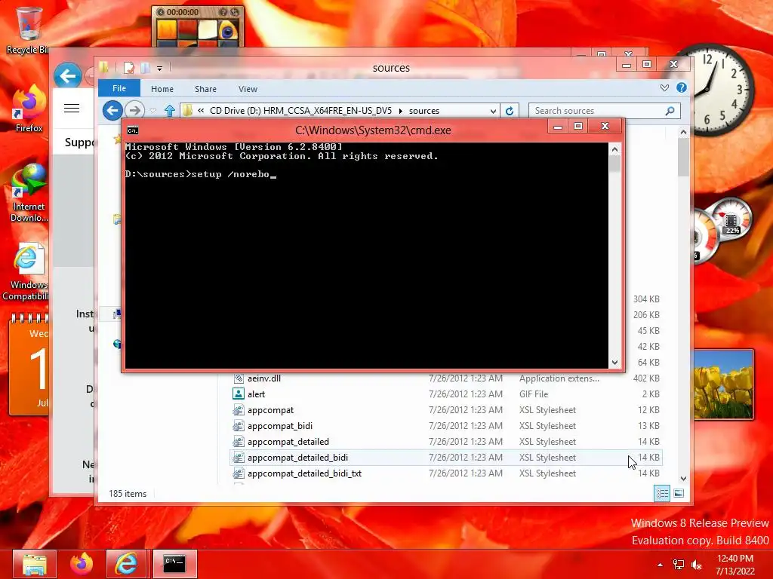773x579 pixels.
Task: Open the Home ribbon tab
Action: 162,89
